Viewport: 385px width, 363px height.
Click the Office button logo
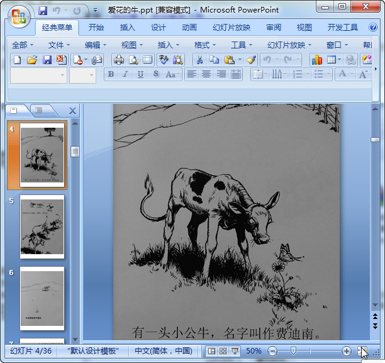(x=18, y=16)
